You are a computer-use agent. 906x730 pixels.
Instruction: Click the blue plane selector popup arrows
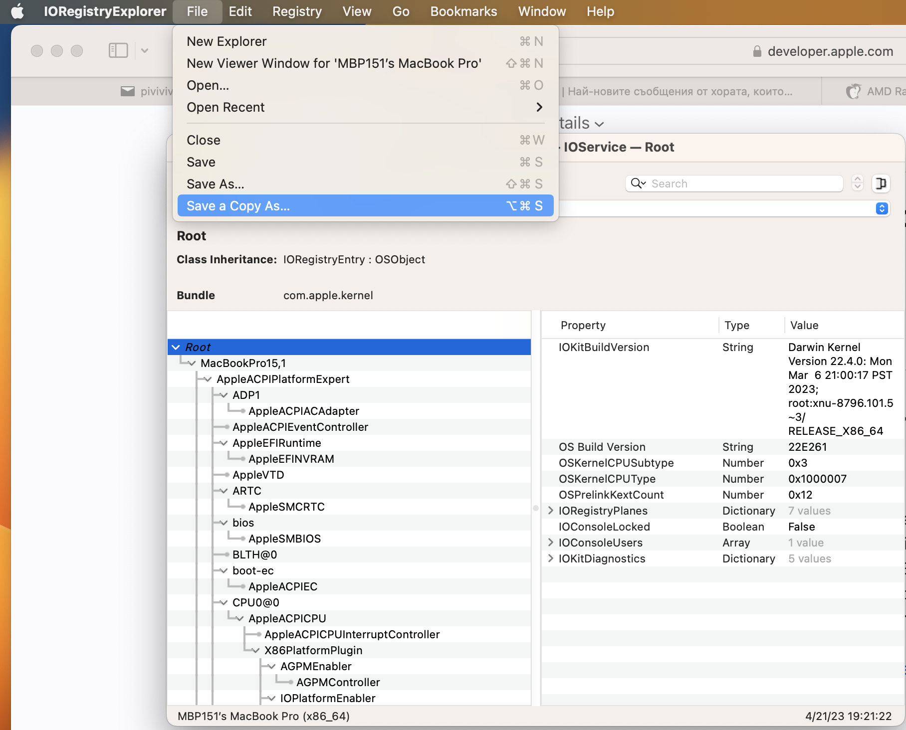pyautogui.click(x=882, y=208)
